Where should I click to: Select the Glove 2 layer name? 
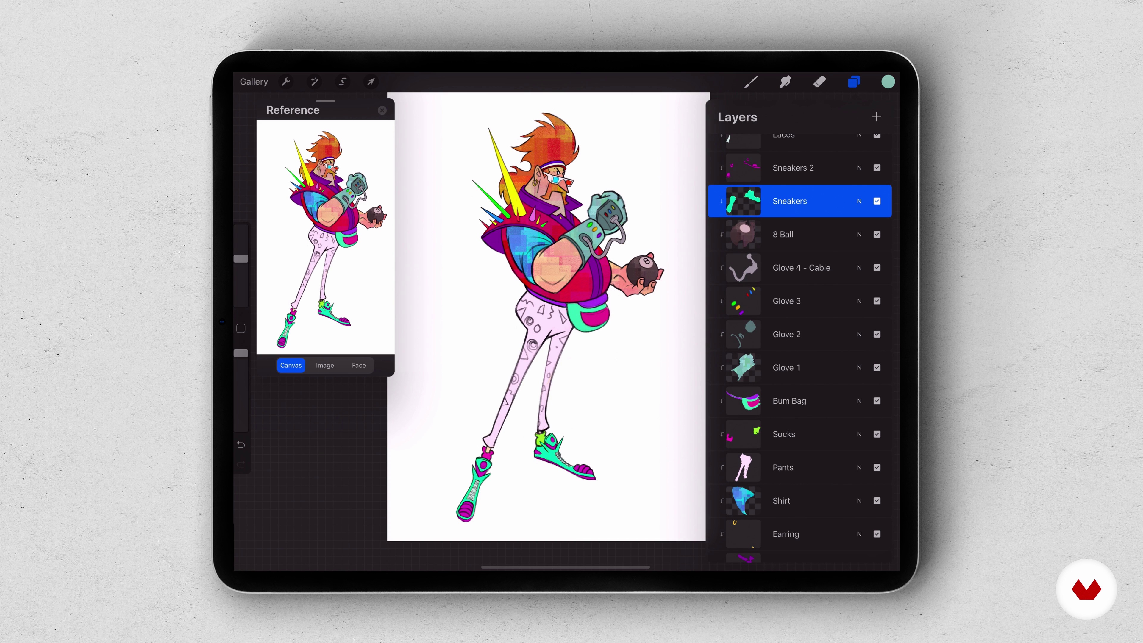[787, 334]
